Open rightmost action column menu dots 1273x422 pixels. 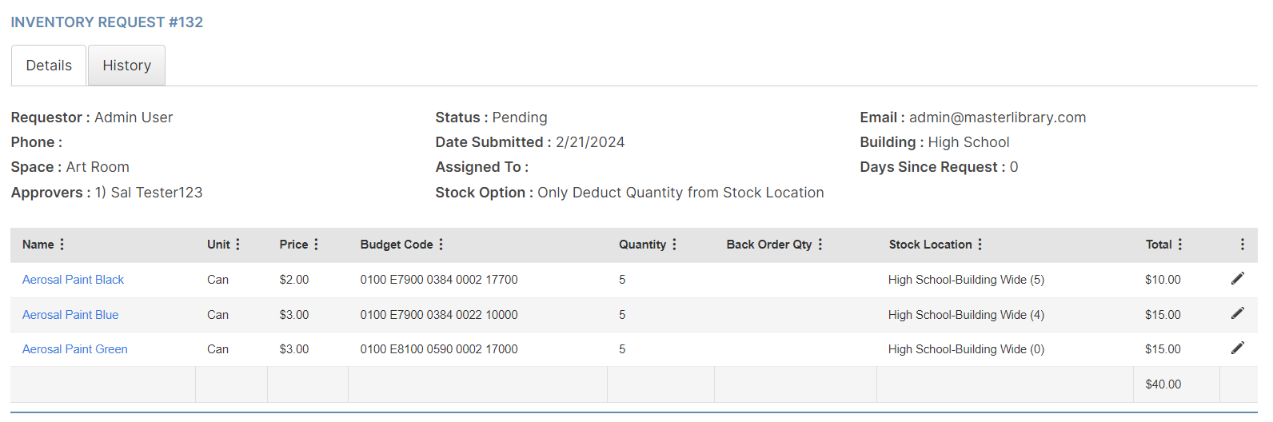(1242, 245)
